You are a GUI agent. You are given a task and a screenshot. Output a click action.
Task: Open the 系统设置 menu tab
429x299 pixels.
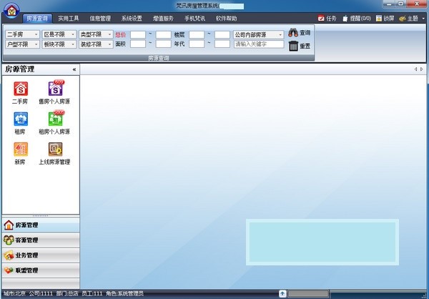tap(132, 18)
